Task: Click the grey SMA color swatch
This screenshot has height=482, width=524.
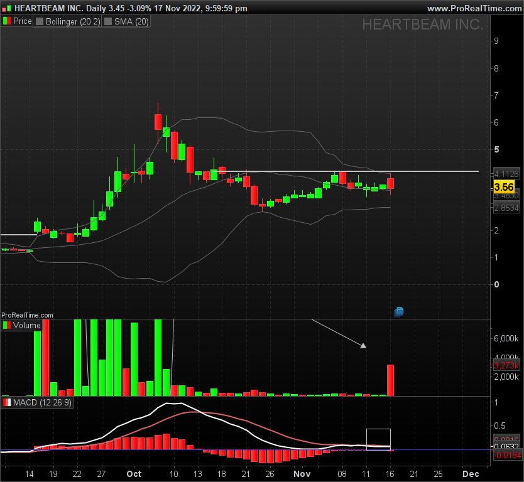Action: [x=108, y=21]
